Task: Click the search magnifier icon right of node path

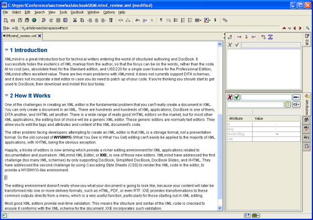Action: click(x=307, y=28)
